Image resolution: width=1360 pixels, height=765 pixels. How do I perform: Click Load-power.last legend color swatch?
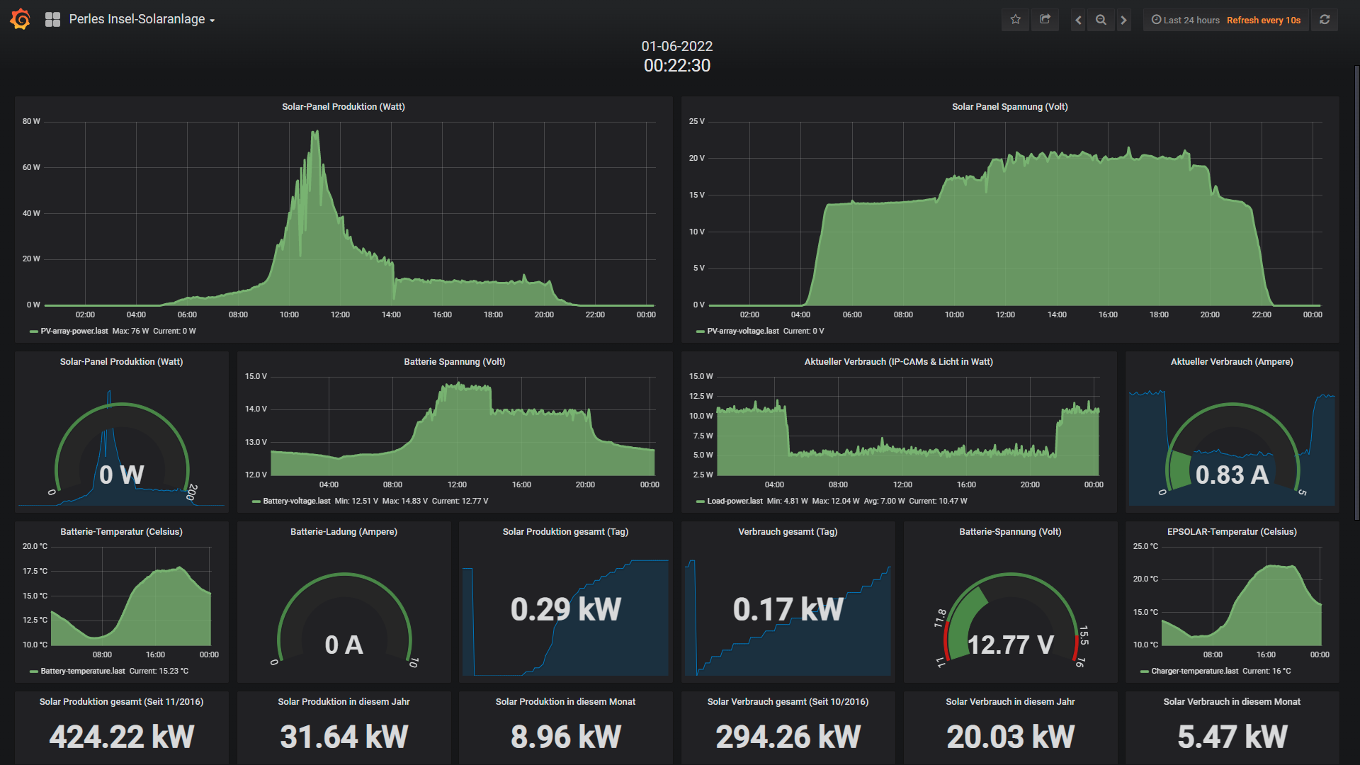[700, 501]
